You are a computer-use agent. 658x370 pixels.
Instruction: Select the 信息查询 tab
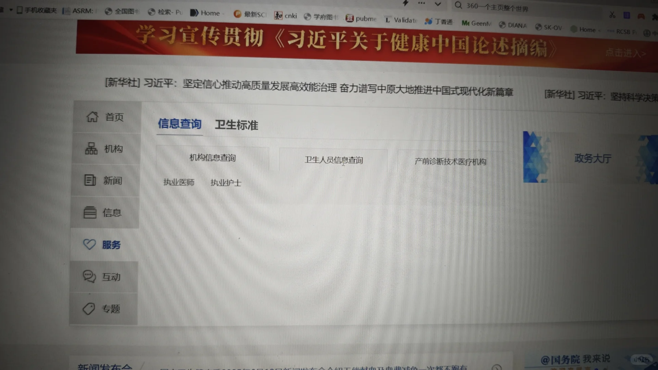[x=180, y=124]
